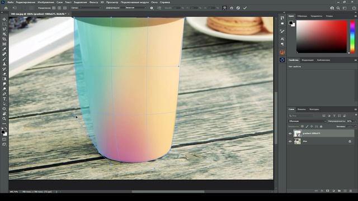The image size is (358, 201).
Task: Select the Move tool
Action: pyautogui.click(x=4, y=19)
